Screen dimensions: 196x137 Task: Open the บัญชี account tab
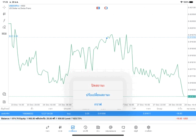(x=136, y=128)
